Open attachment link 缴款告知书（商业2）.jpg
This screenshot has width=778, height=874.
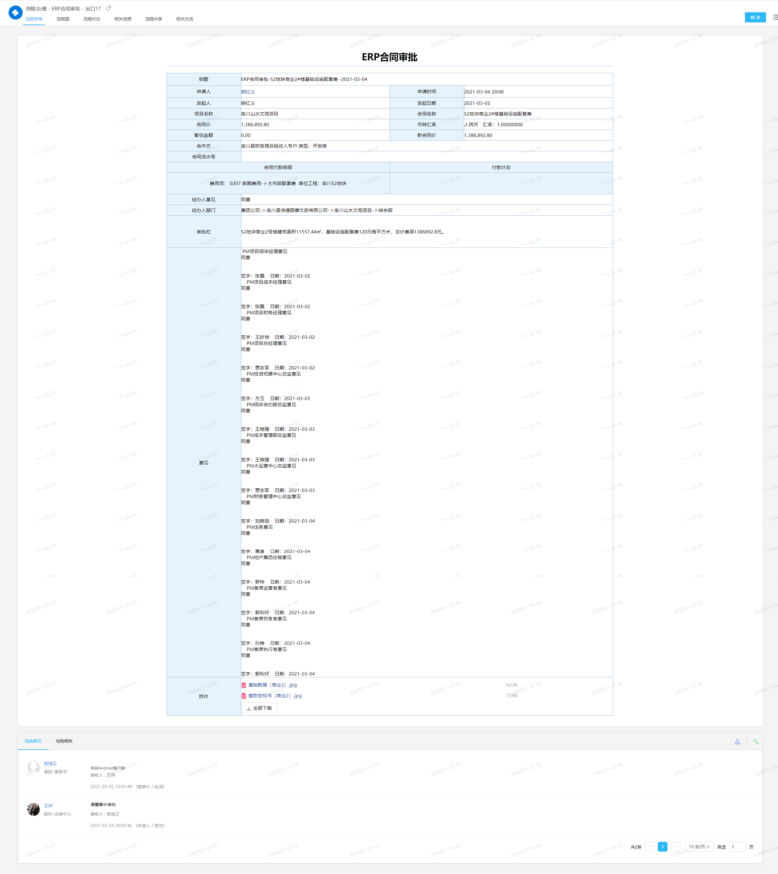[x=275, y=696]
